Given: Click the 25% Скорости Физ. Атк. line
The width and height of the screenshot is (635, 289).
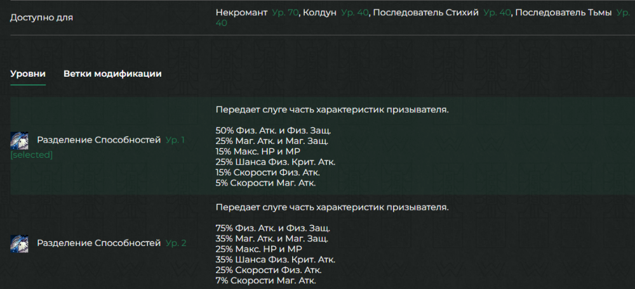Looking at the screenshot, I should click(x=269, y=270).
